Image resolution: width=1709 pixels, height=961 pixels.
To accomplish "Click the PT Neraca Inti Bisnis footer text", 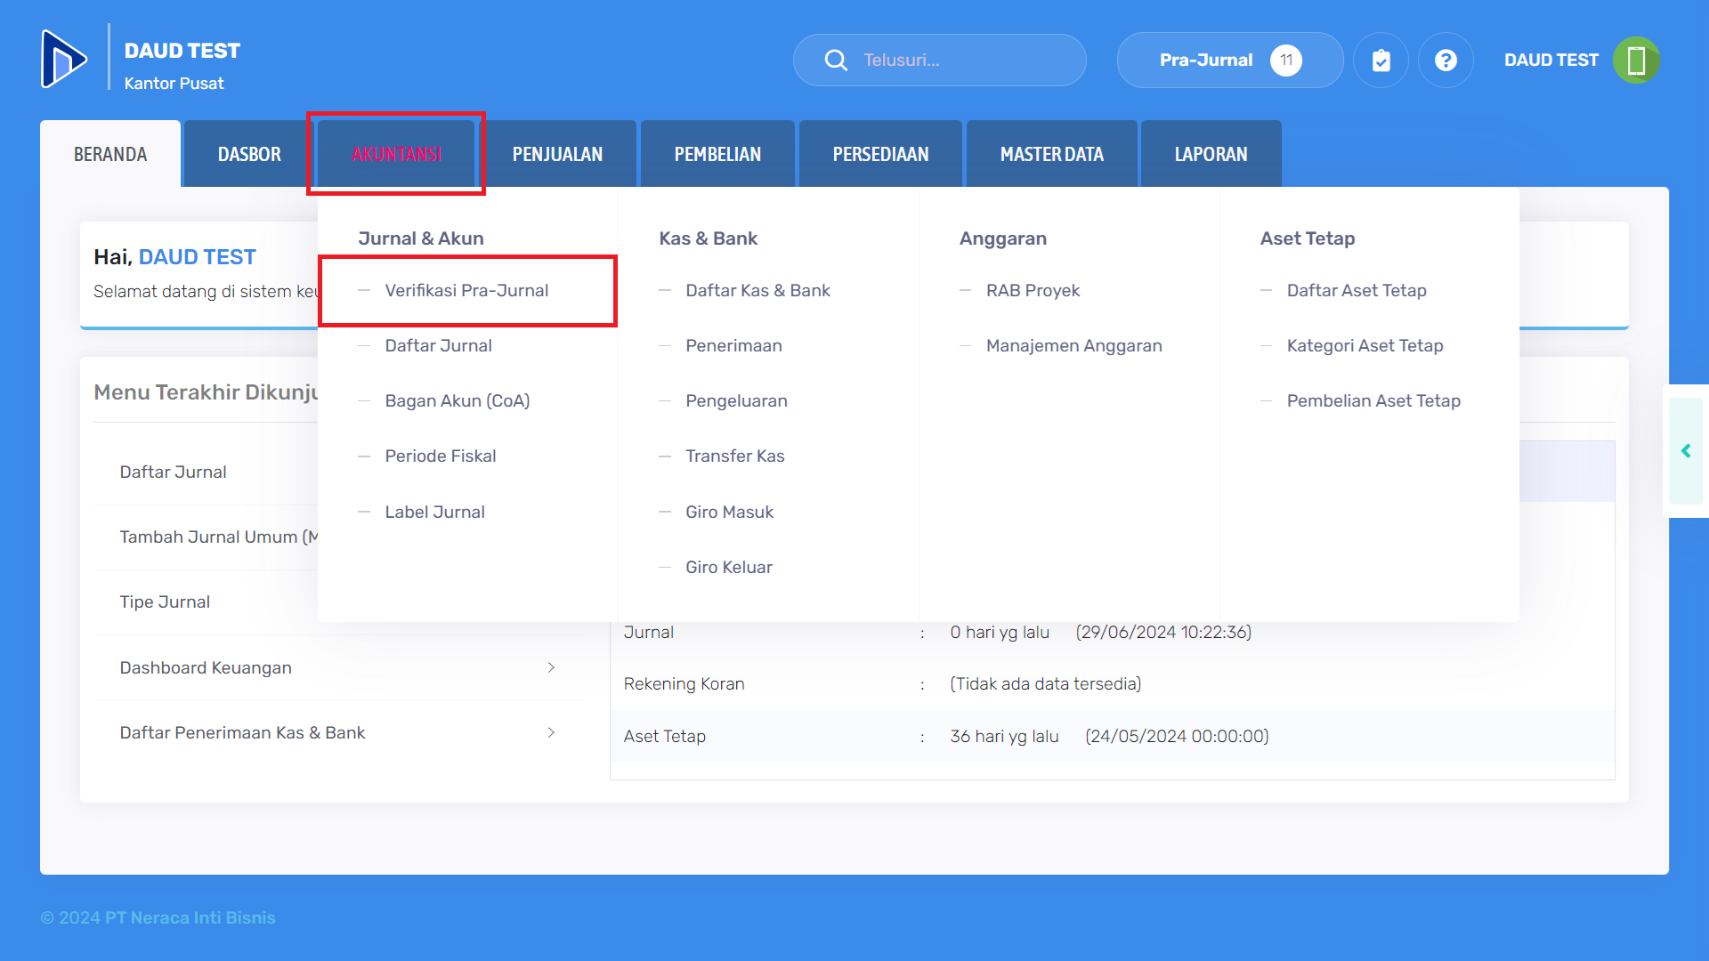I will [x=190, y=917].
